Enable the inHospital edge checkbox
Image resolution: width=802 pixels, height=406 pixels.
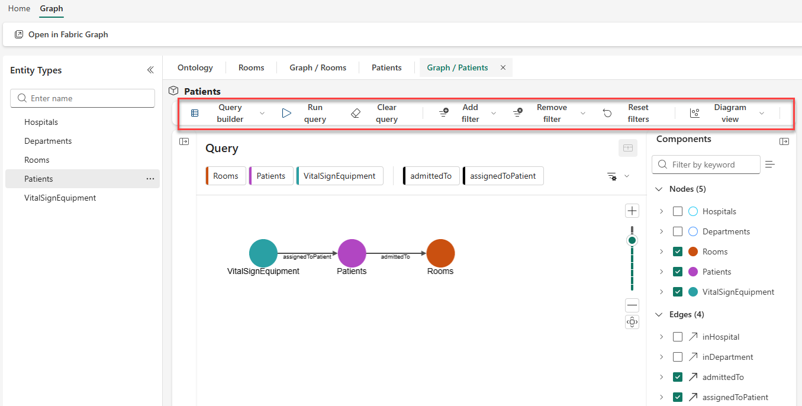(678, 337)
